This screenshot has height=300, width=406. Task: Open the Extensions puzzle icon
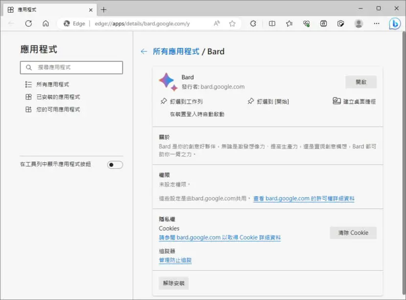coord(253,23)
